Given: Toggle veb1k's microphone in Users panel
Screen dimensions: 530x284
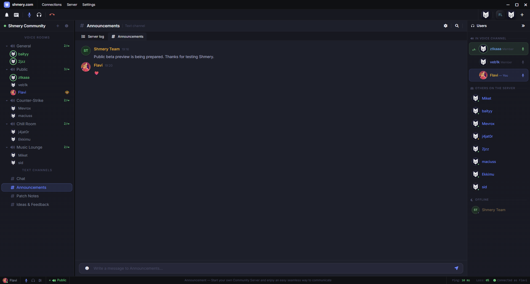Looking at the screenshot, I should tap(523, 62).
